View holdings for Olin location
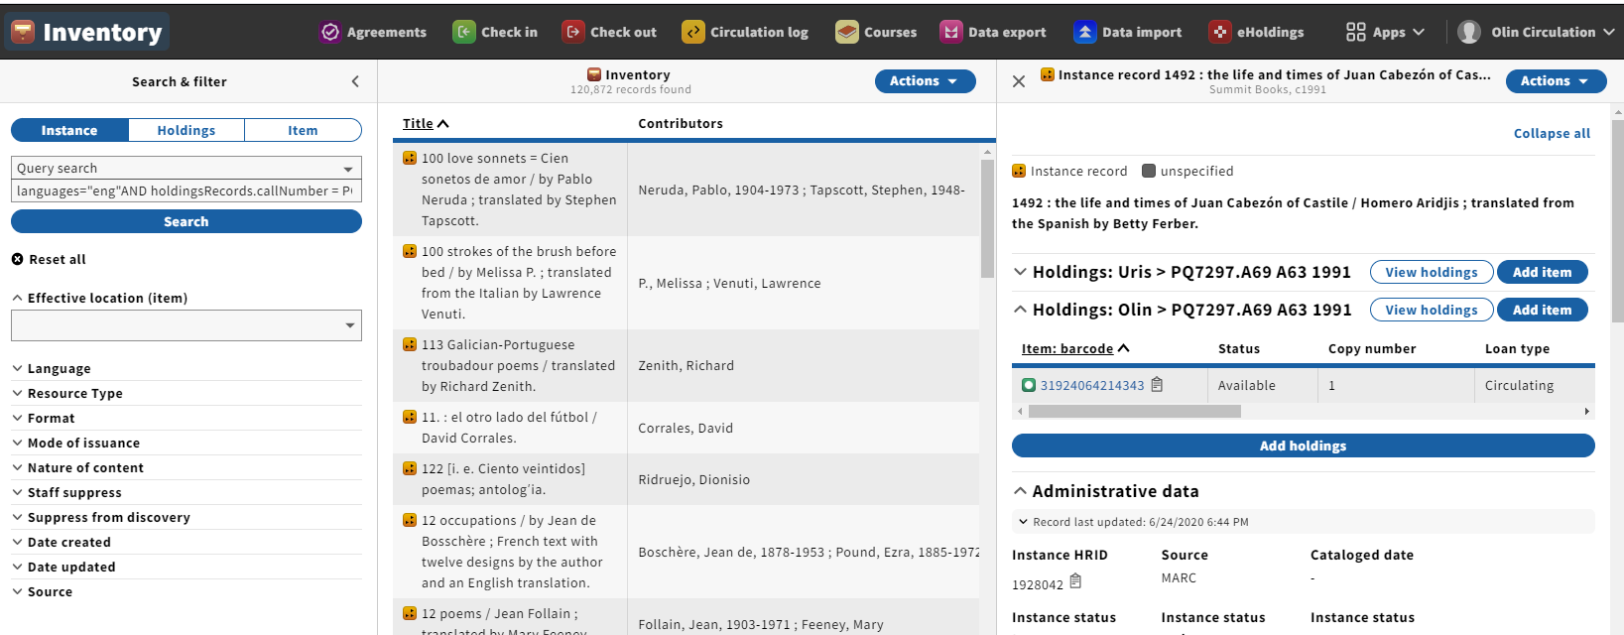The width and height of the screenshot is (1624, 635). coord(1432,310)
